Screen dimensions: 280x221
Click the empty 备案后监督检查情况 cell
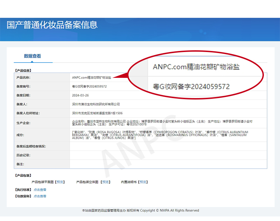pos(168,146)
